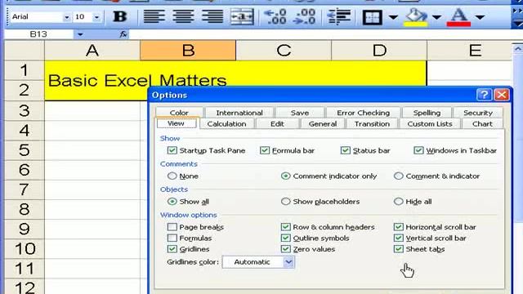This screenshot has width=523, height=294.
Task: Select column A header
Action: [92, 51]
